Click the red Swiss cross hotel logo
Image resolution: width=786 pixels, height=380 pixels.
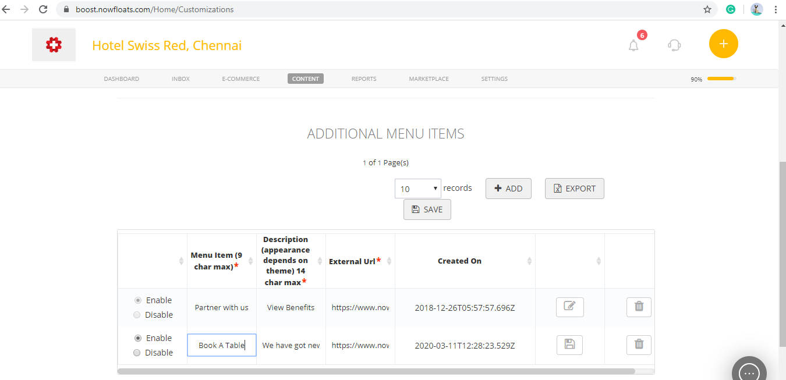(x=54, y=45)
